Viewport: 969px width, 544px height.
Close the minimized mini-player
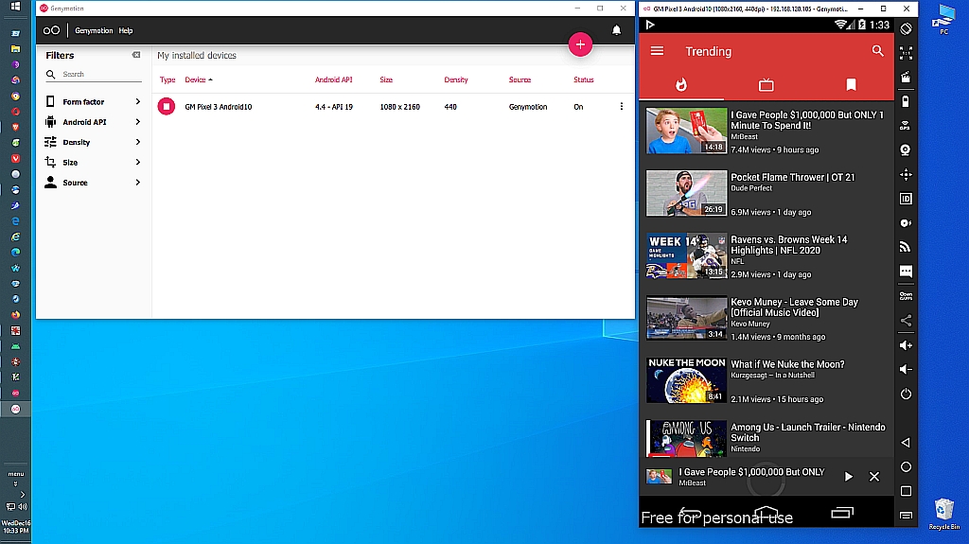pyautogui.click(x=873, y=477)
